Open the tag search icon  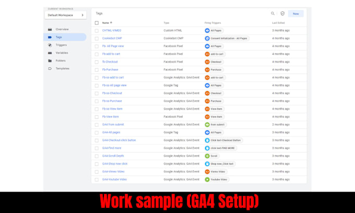coord(273,14)
